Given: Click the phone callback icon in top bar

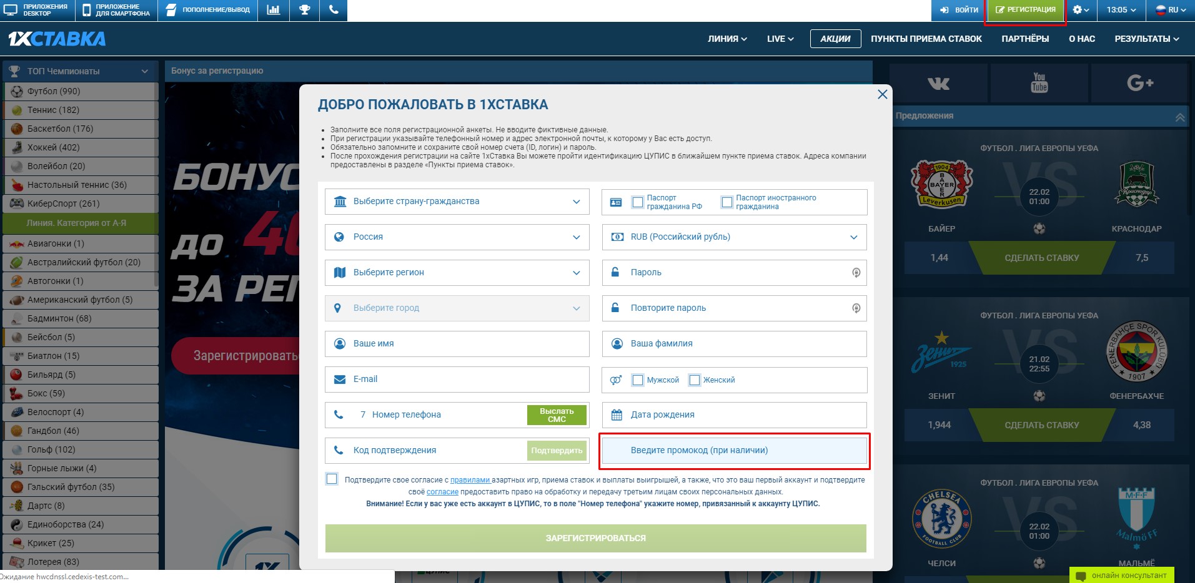Looking at the screenshot, I should tap(334, 10).
